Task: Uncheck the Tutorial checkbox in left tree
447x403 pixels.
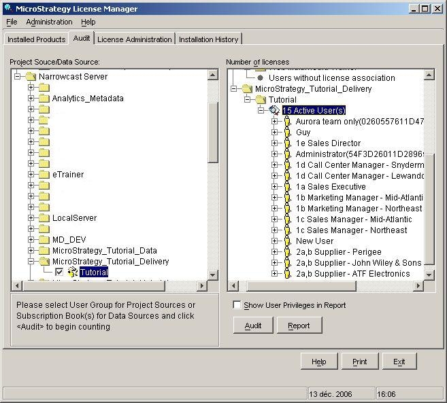Action: pos(59,273)
